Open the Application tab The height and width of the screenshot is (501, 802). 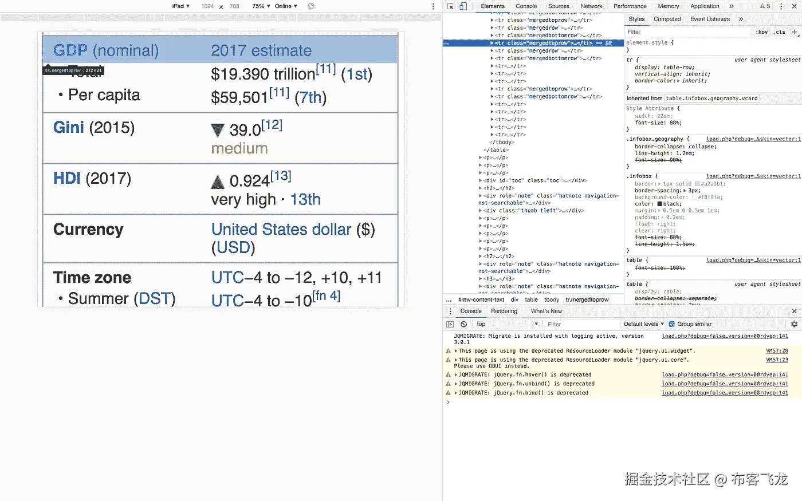(x=705, y=6)
